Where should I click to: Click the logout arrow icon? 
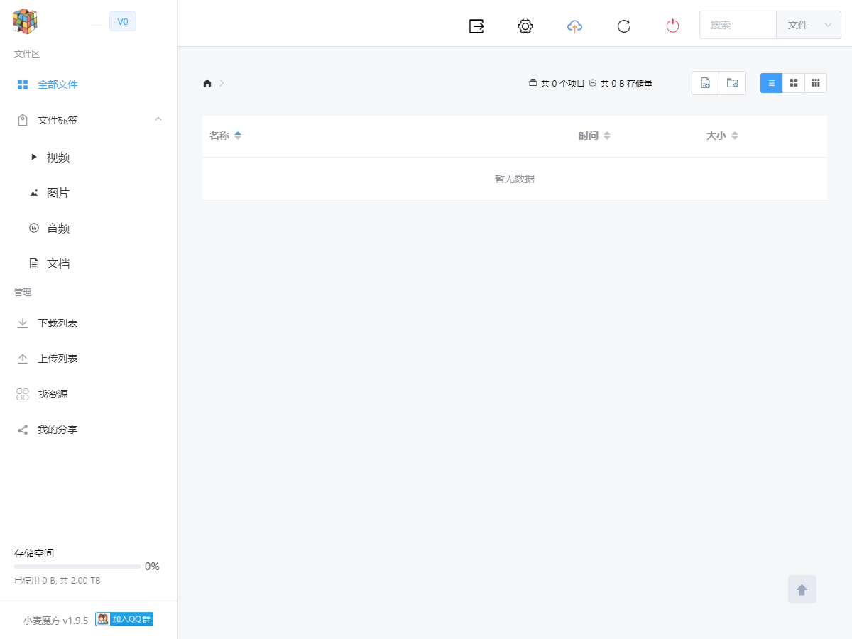(x=476, y=26)
